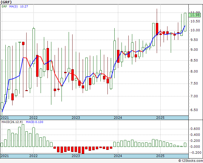Click 2023 on the price chart time axis
Image resolution: width=203 pixels, height=163 pixels.
[x=76, y=118]
